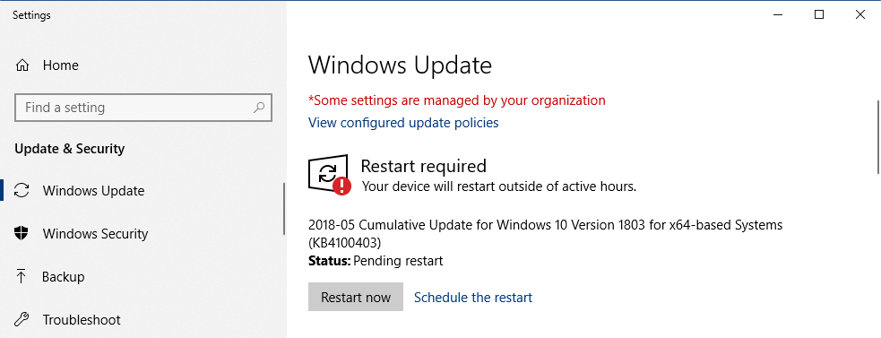Click the Troubleshoot wrench icon
Screen dimensions: 881x338
22,320
